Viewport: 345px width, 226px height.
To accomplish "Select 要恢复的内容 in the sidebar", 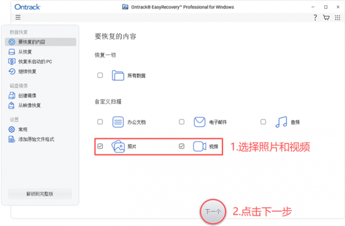I will coord(41,42).
